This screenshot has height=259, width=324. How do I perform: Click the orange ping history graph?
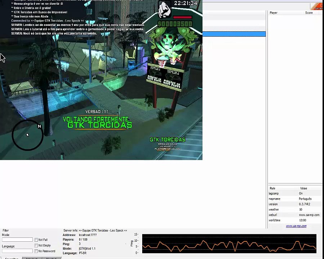click(x=229, y=244)
